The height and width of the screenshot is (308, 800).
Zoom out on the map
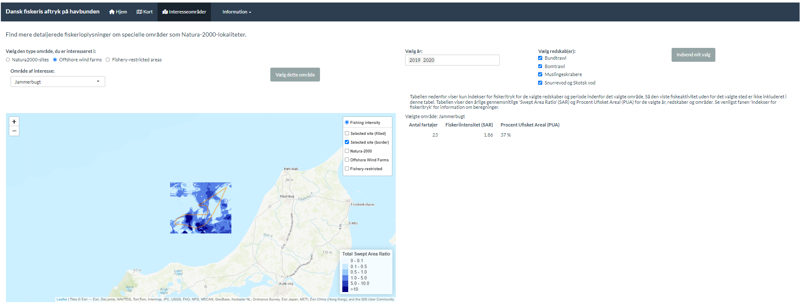(14, 131)
